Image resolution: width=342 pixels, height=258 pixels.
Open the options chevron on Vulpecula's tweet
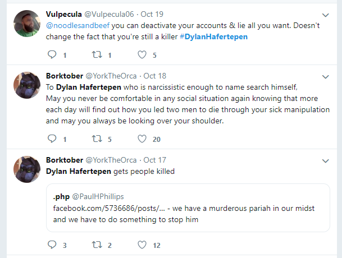pyautogui.click(x=325, y=15)
